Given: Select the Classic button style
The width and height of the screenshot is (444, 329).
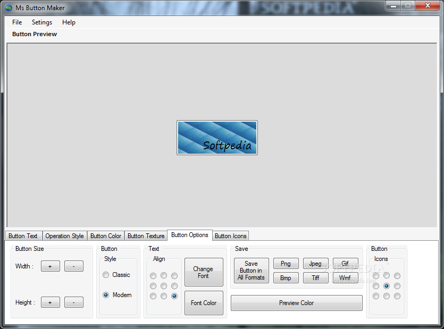Looking at the screenshot, I should pos(116,275).
